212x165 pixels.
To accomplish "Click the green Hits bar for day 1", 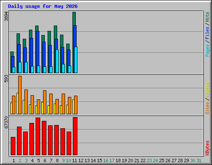I will click(x=12, y=54).
